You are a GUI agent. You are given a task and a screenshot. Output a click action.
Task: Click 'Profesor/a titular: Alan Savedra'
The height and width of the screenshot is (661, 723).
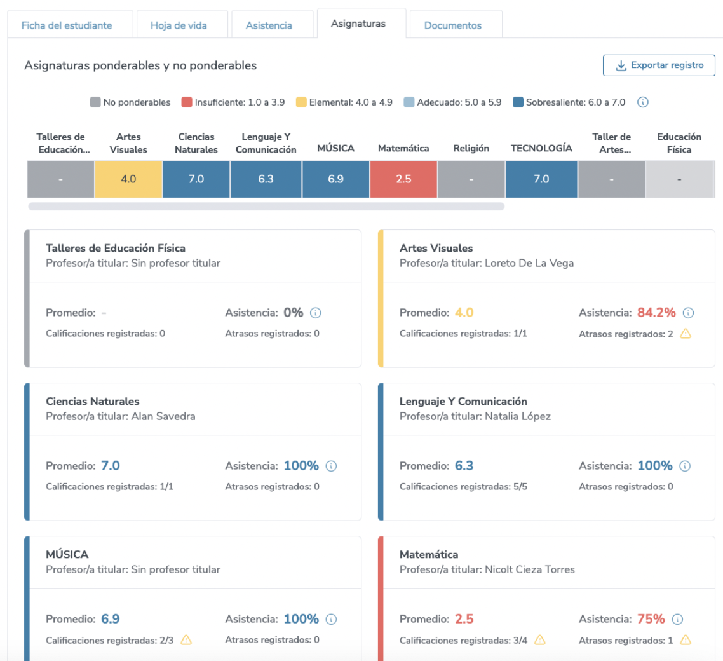click(120, 416)
